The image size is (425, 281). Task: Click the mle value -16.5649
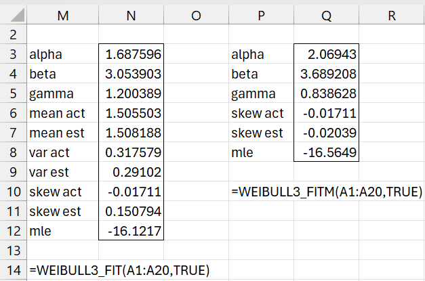pyautogui.click(x=325, y=152)
